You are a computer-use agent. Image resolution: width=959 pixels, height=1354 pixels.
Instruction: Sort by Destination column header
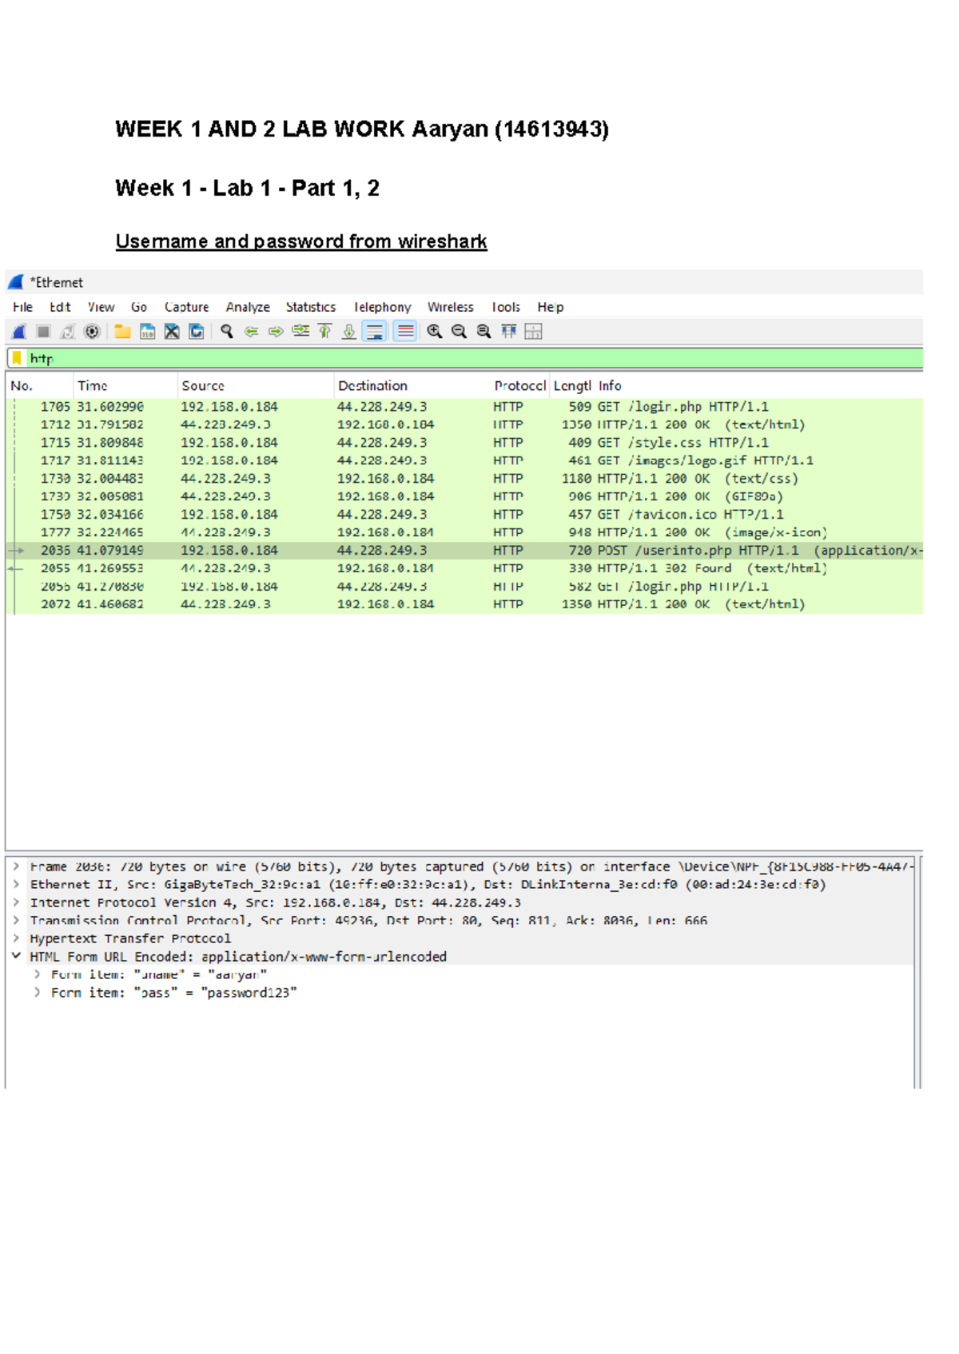point(412,386)
